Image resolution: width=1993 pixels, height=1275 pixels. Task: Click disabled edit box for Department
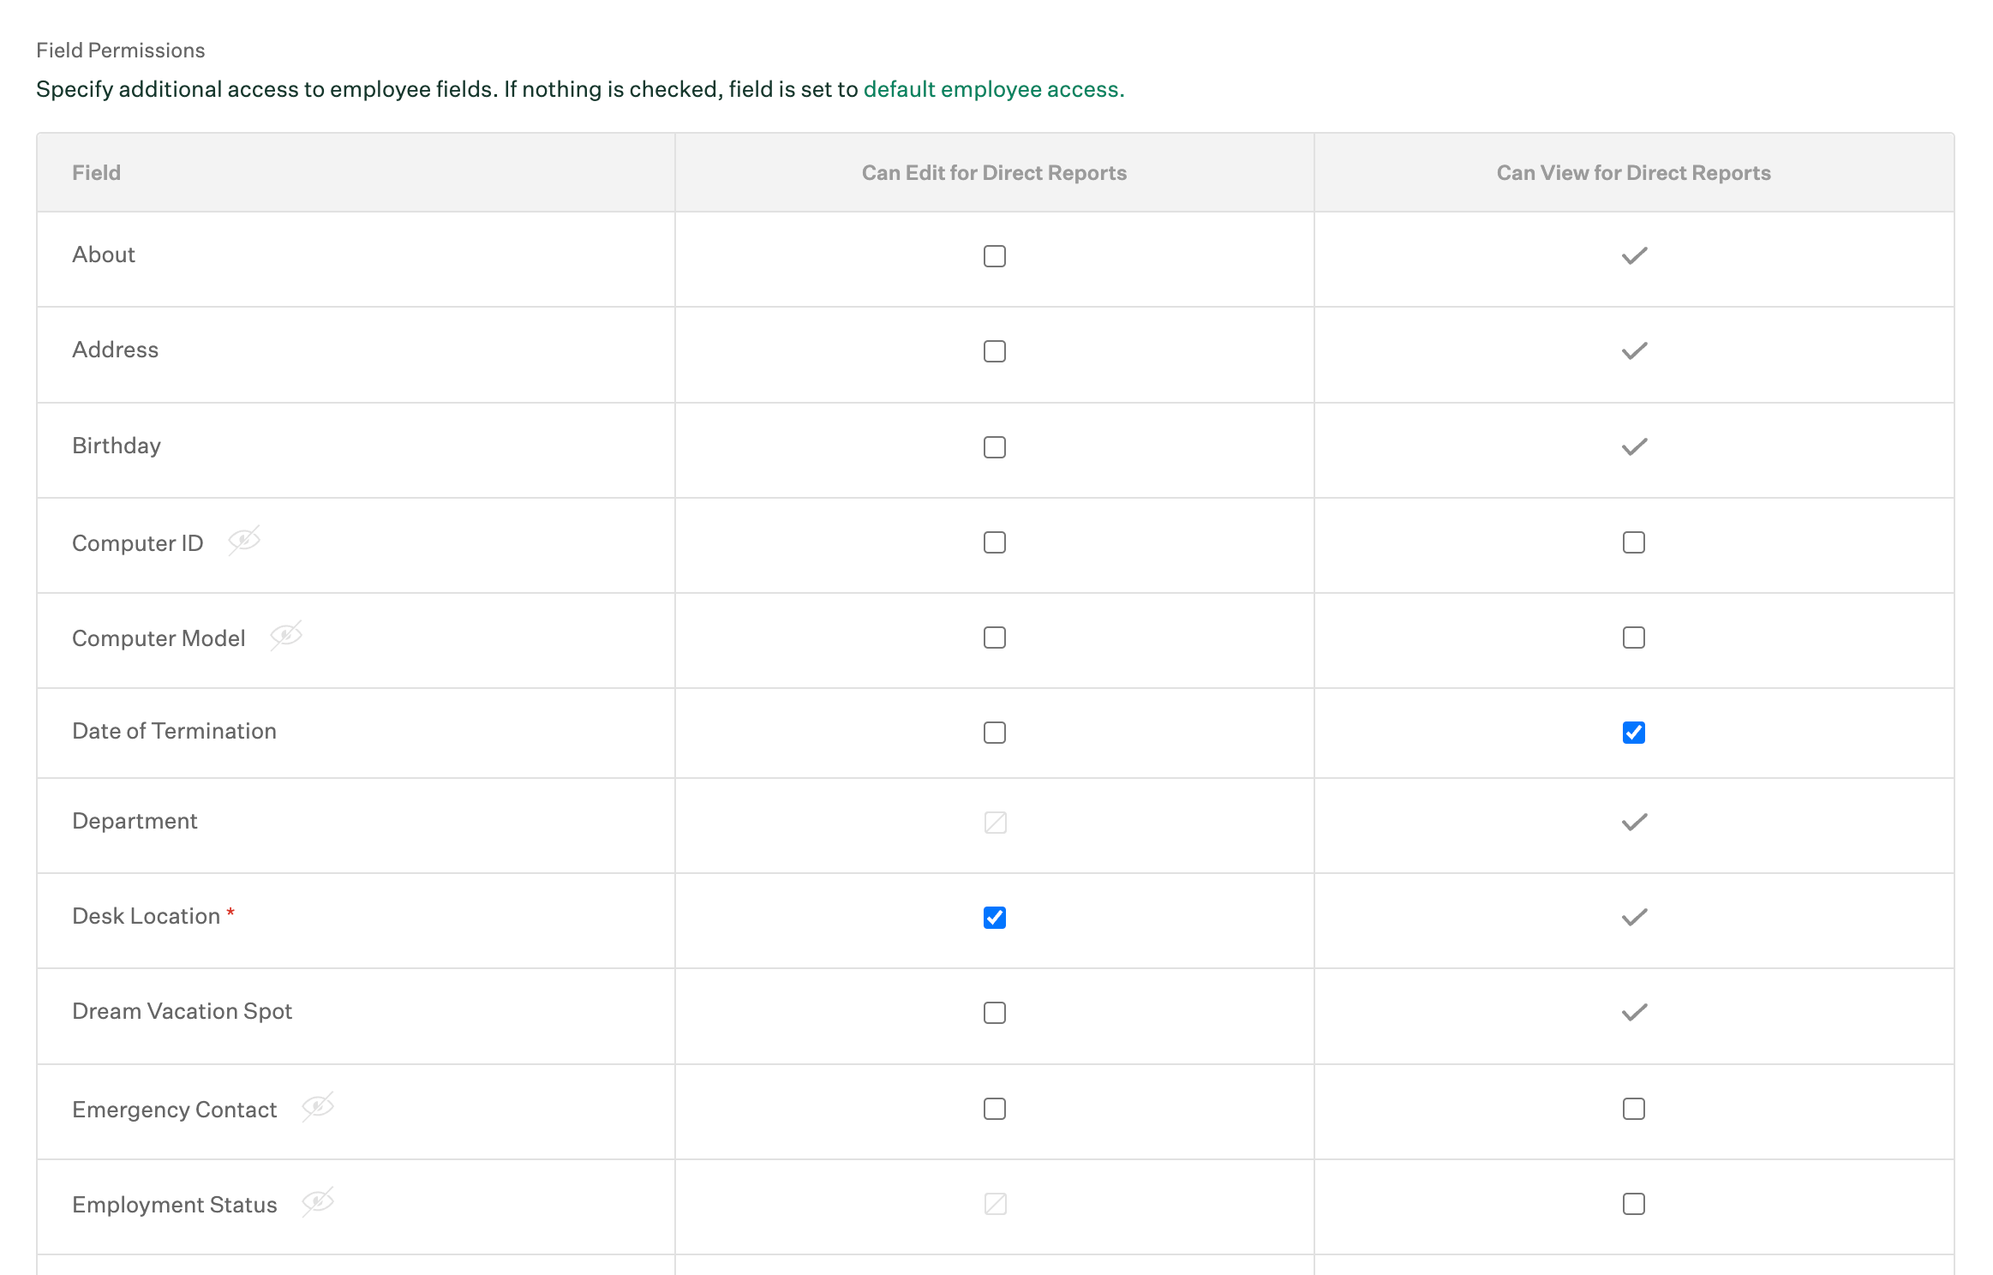tap(995, 823)
